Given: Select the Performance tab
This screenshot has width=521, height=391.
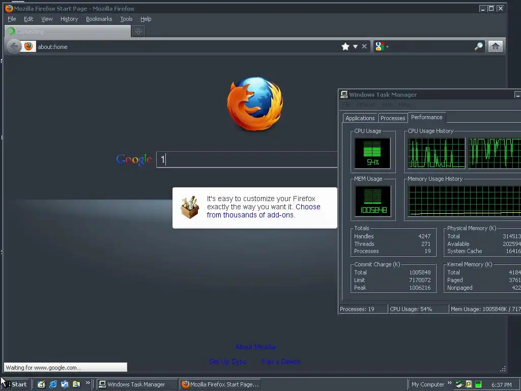Looking at the screenshot, I should pos(427,118).
